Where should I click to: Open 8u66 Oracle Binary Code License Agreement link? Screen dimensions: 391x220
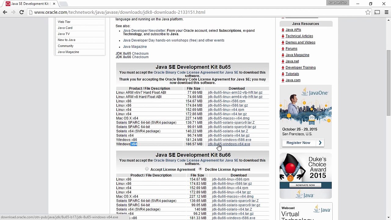196,160
